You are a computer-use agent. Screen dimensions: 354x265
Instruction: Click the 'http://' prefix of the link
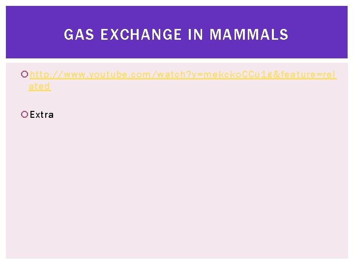(46, 75)
